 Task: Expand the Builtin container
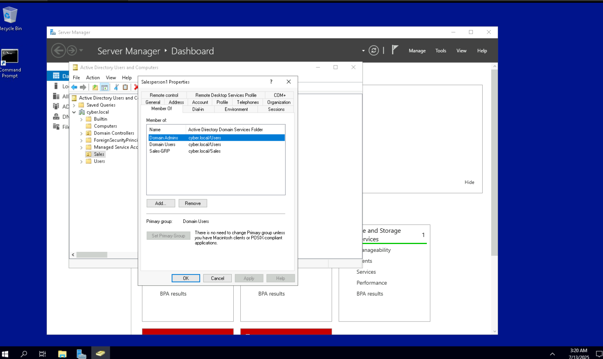[x=81, y=119]
